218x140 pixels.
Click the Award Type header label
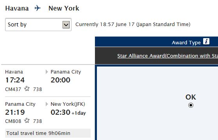click(186, 43)
